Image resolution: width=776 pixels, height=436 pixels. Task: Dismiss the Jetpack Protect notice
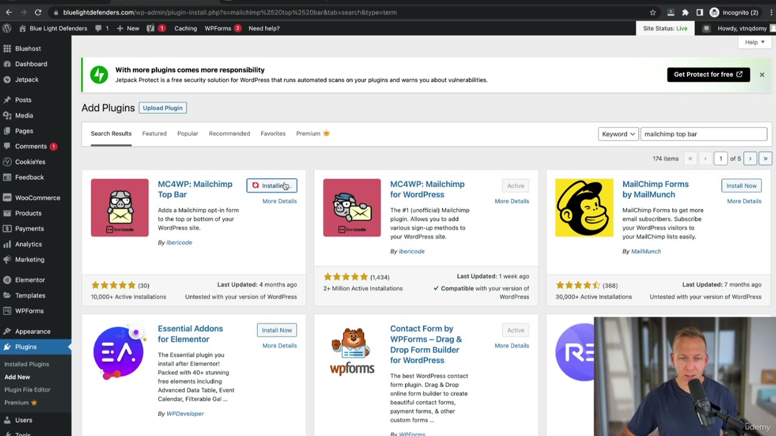tap(762, 74)
